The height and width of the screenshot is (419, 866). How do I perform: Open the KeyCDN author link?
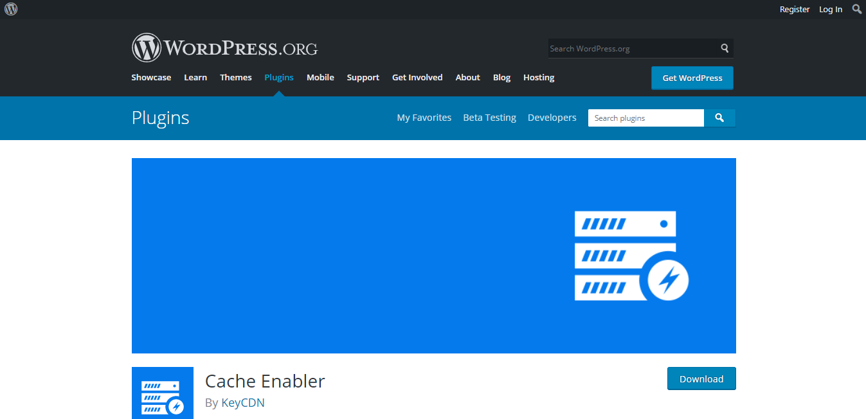243,403
